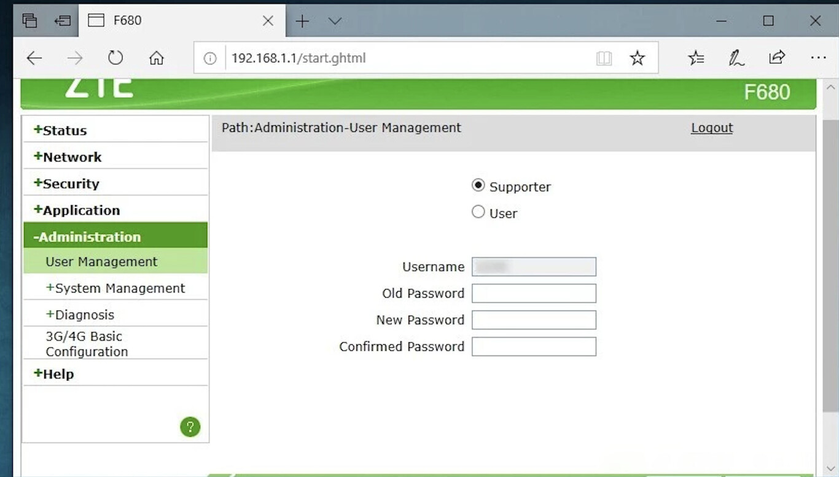Go to browser home page icon
The height and width of the screenshot is (477, 839).
pos(157,58)
